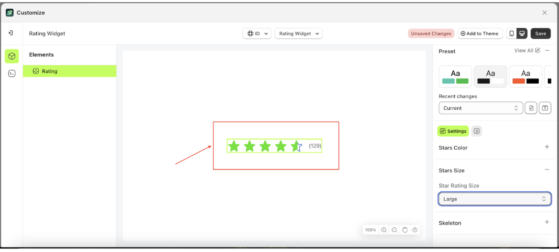Click the 100% zoom level indicator
The height and width of the screenshot is (252, 559).
pyautogui.click(x=370, y=230)
